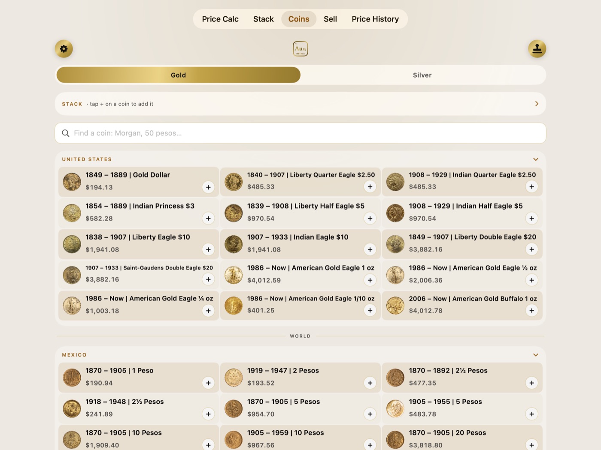601x450 pixels.
Task: Add Mexico 1870–1905 1 Peso to stack
Action: pyautogui.click(x=208, y=383)
